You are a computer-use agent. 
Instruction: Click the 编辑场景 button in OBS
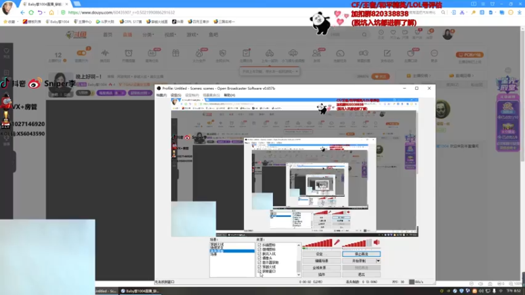(322, 261)
